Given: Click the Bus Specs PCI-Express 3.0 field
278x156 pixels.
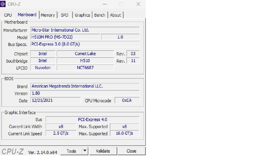Looking at the screenshot, I should [85, 44].
